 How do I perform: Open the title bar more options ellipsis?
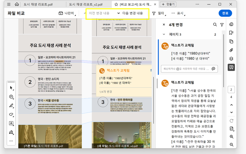197,4
